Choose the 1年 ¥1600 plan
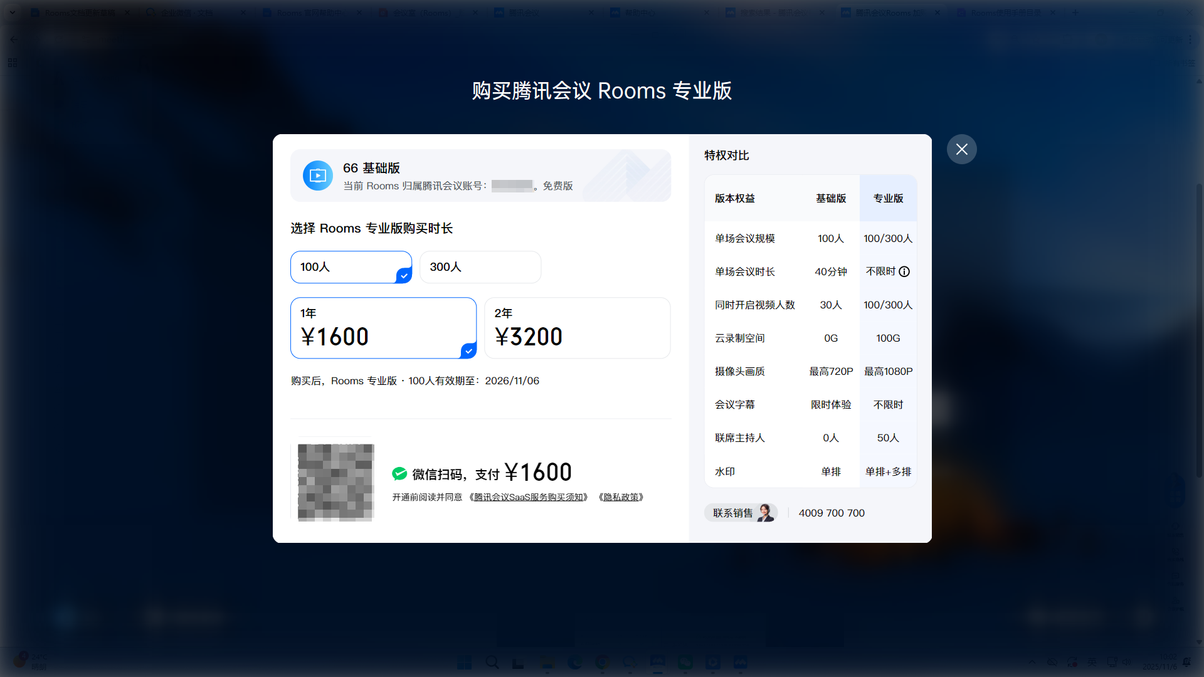 click(x=383, y=328)
